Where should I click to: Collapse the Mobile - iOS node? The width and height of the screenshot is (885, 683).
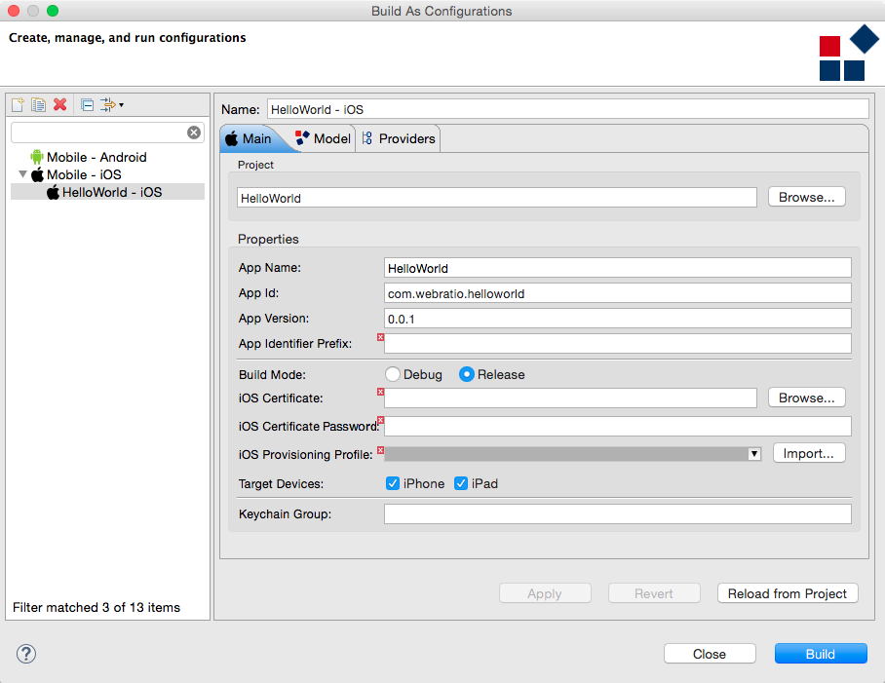click(22, 174)
